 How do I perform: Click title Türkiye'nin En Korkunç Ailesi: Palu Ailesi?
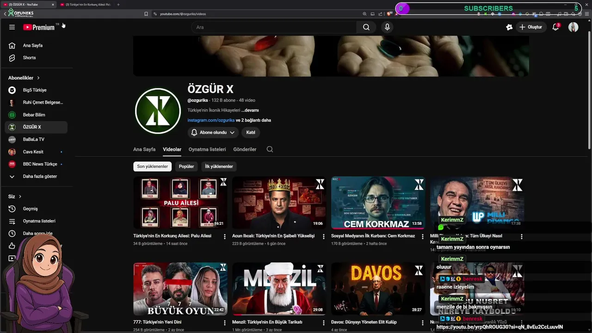(172, 236)
